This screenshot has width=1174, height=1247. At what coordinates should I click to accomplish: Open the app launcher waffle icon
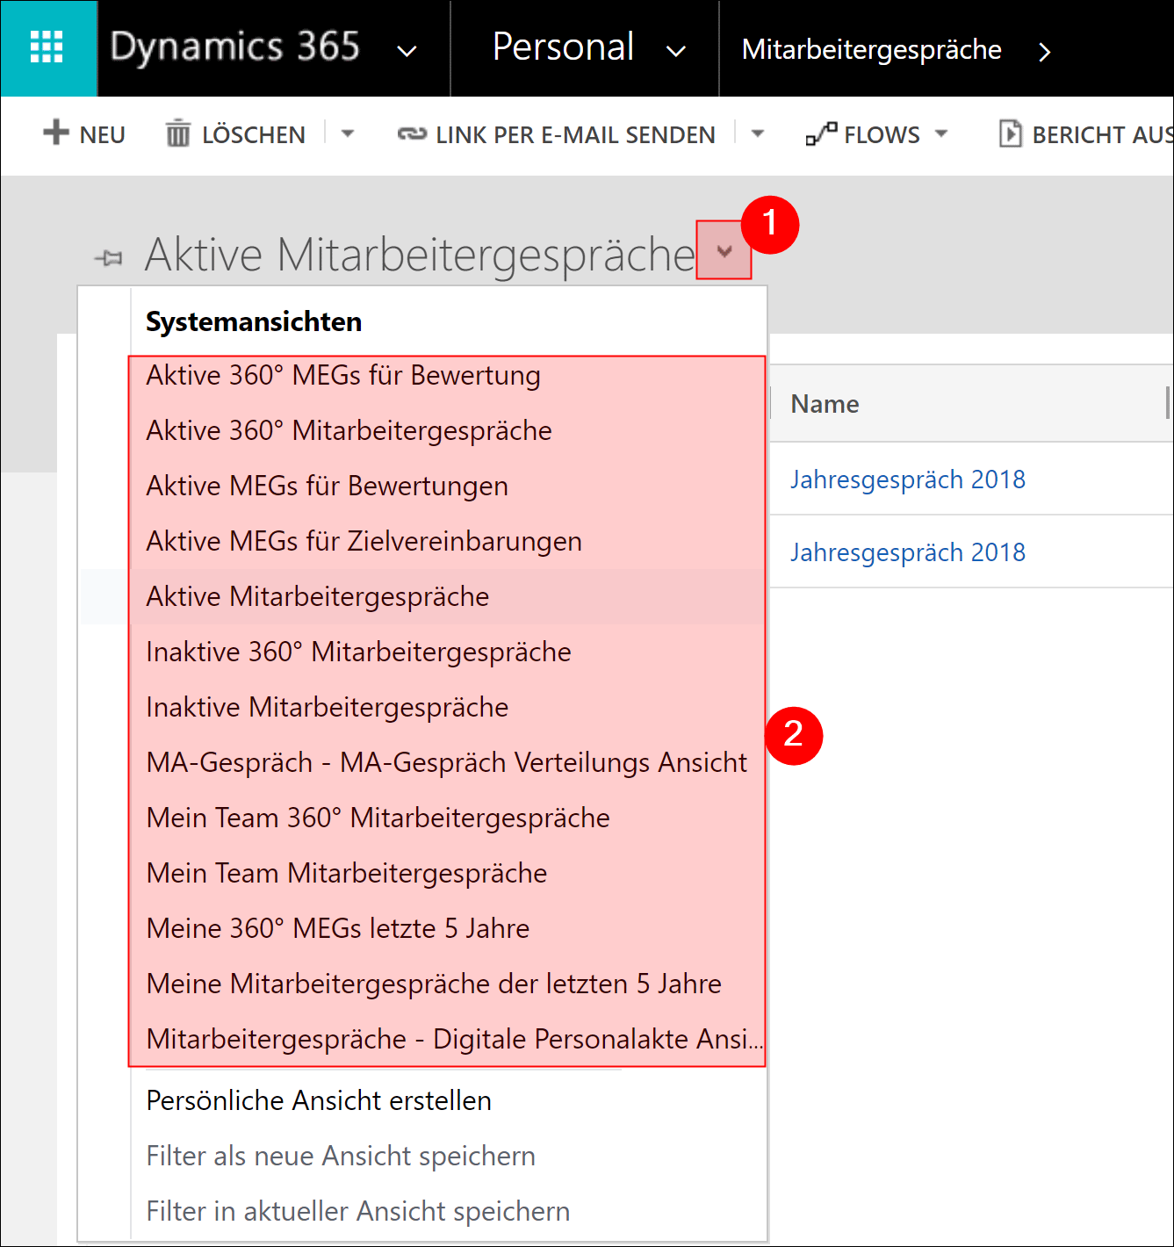click(47, 47)
